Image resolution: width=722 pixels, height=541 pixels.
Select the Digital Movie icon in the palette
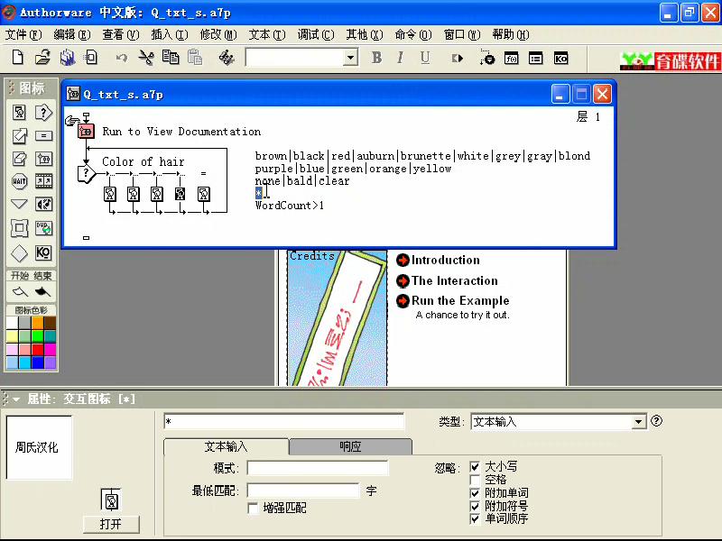coord(43,181)
